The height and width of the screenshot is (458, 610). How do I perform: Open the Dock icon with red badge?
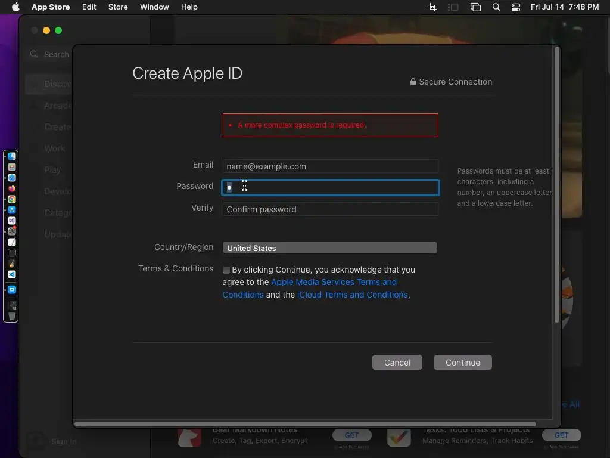pos(12,231)
